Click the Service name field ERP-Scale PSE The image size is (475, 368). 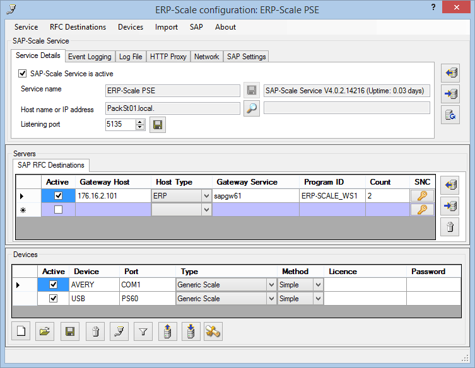tap(173, 91)
